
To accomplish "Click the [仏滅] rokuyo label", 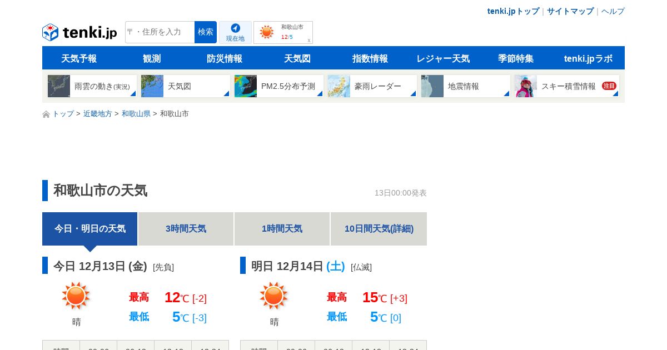I will 361,267.
